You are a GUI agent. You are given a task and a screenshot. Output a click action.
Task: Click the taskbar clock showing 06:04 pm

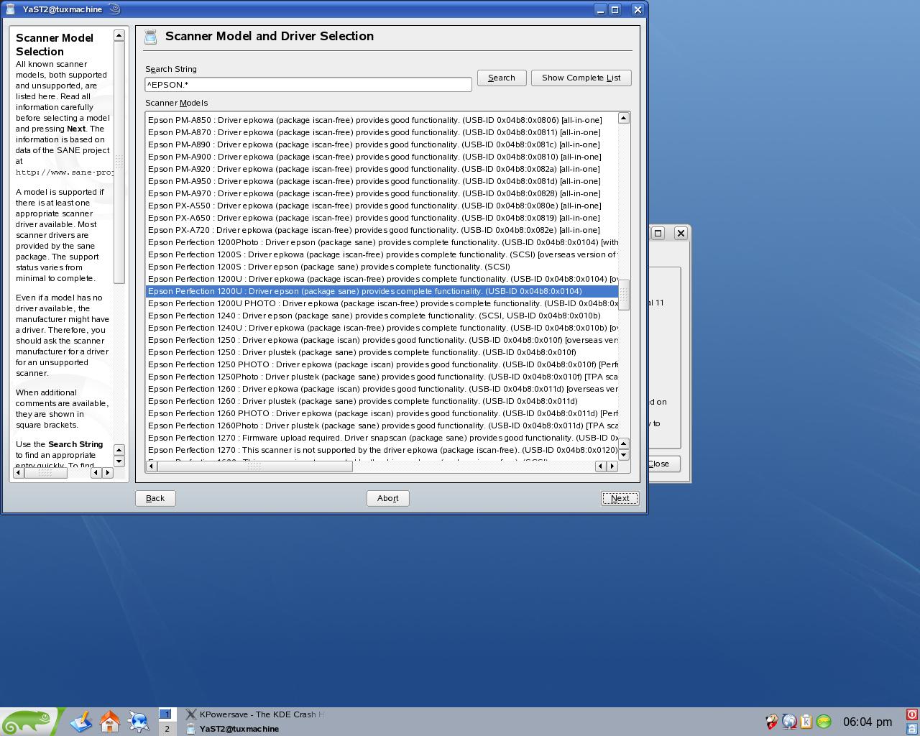pos(868,722)
